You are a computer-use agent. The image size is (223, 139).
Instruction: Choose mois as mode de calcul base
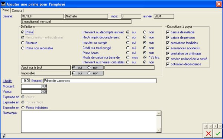click(x=128, y=57)
